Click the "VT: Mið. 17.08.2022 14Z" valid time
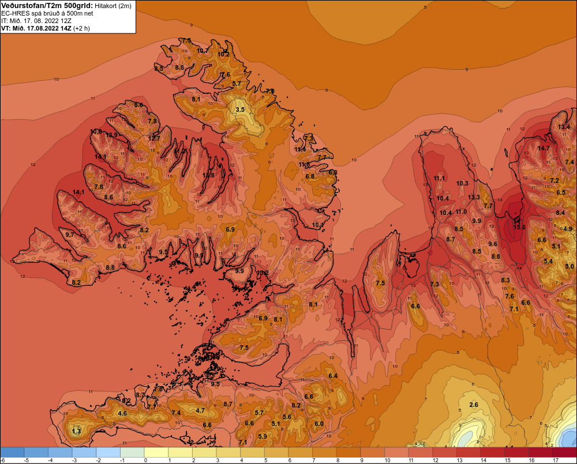 point(36,28)
